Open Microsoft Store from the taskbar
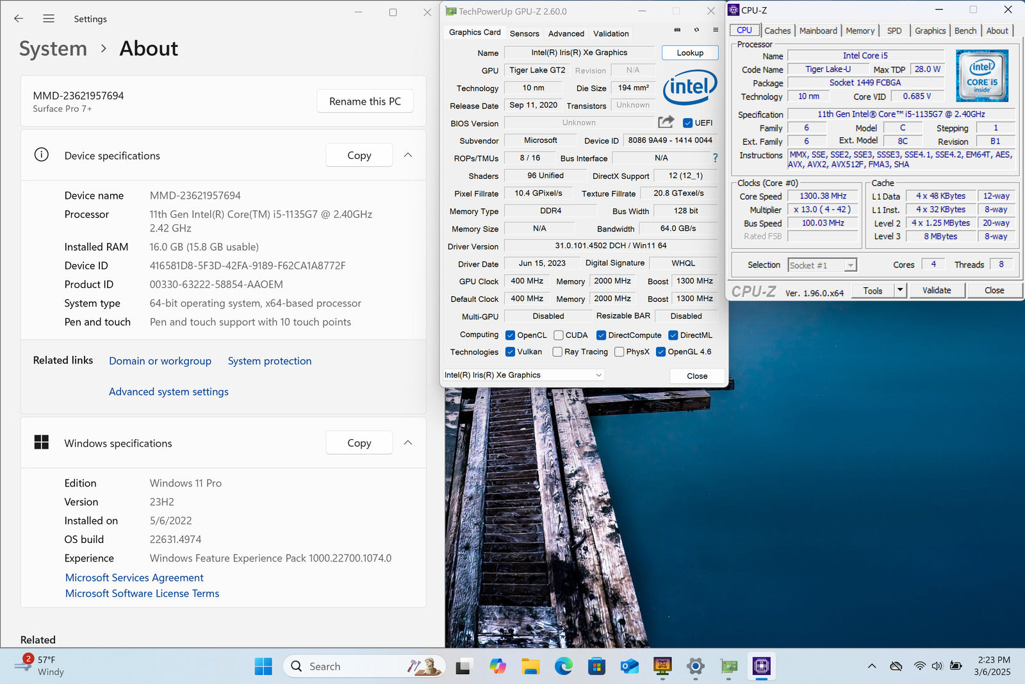Screen dimensions: 1025x684 coord(596,667)
